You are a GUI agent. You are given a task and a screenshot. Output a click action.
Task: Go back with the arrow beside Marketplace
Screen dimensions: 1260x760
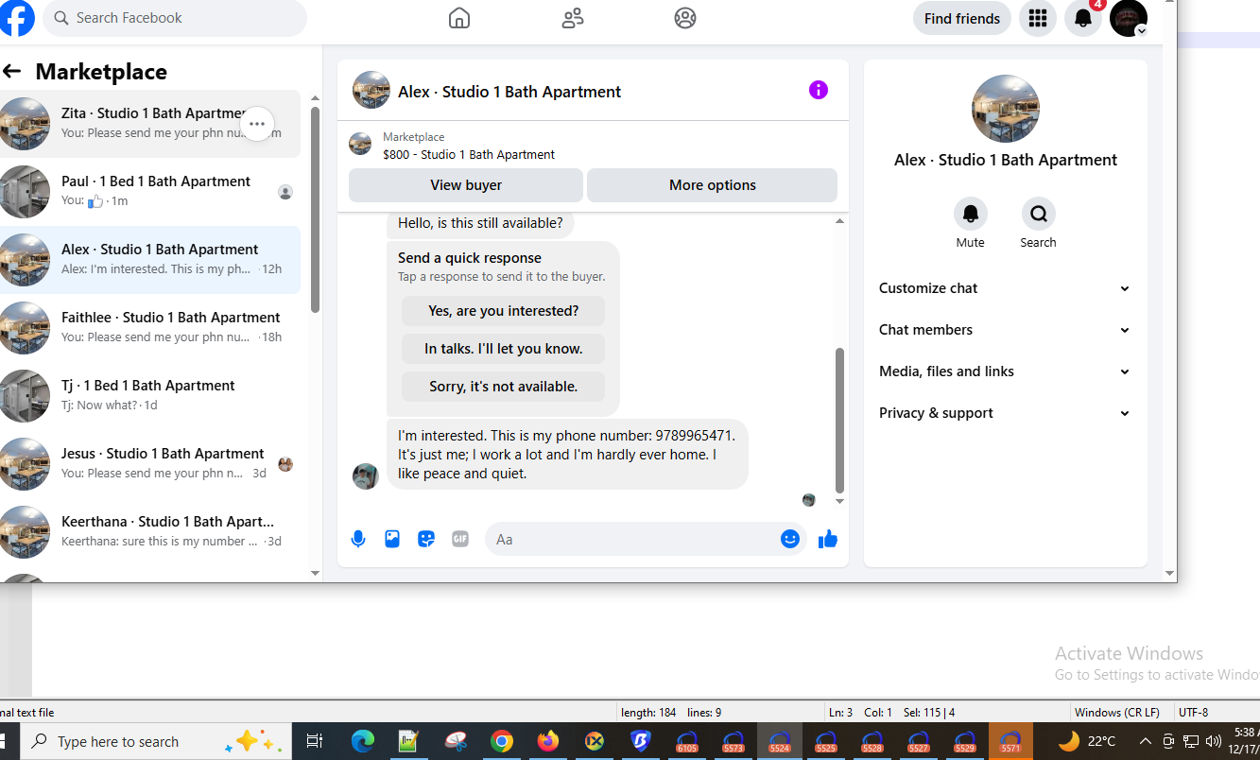(11, 71)
